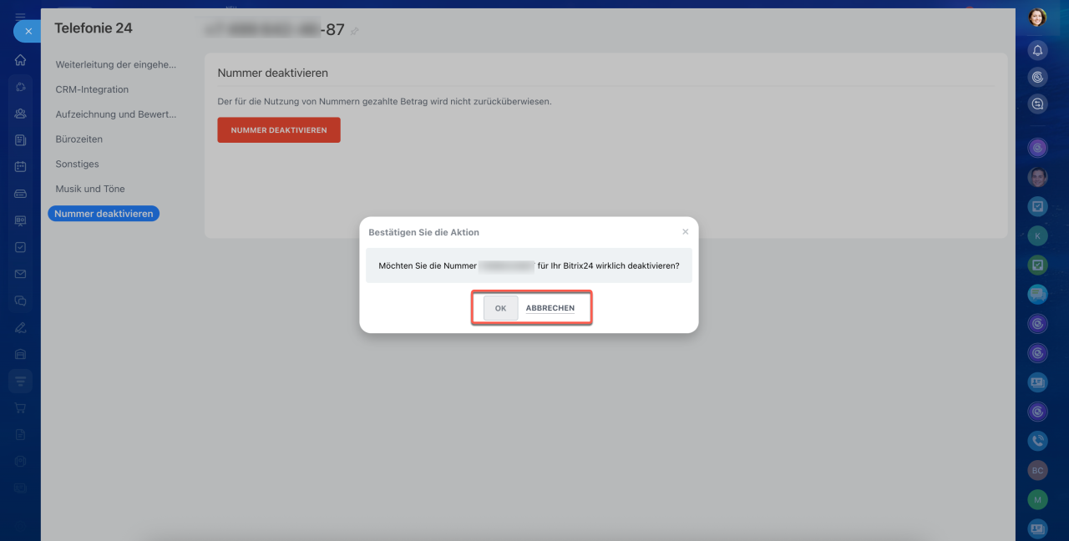
Task: Open the user profile avatar at top right
Action: tap(1037, 17)
